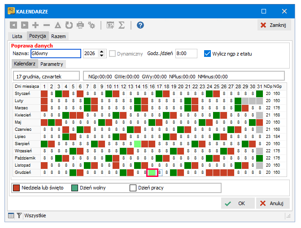Increase the year 2026 with up arrow

click(101, 52)
